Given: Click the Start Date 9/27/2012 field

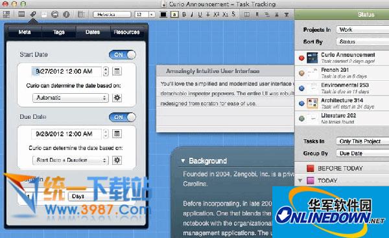Looking at the screenshot, I should (67, 72).
